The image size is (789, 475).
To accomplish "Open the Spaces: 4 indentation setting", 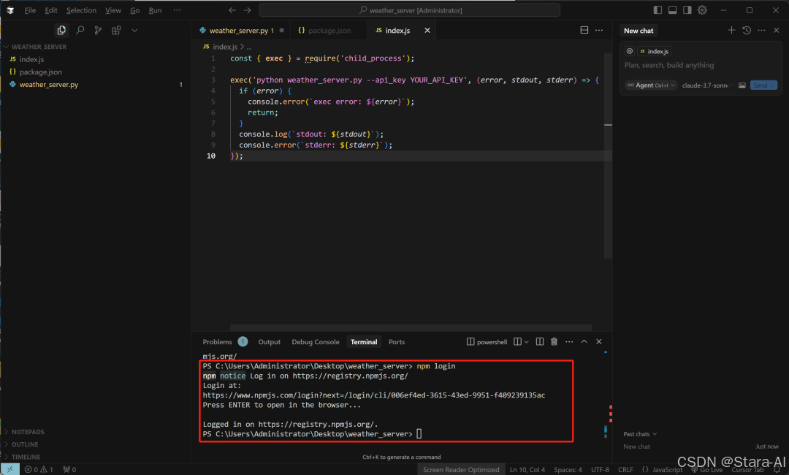I will [x=568, y=469].
